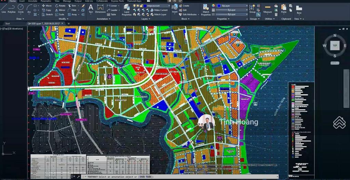
Task: Click Make Current layer button
Action: [x=159, y=10]
